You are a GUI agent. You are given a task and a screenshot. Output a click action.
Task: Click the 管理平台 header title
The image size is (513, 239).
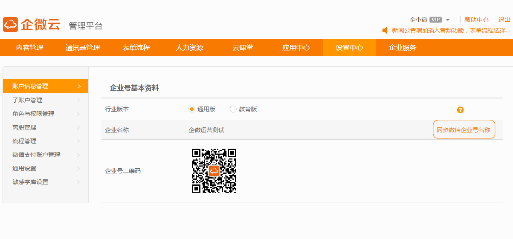click(x=86, y=26)
